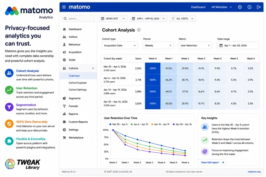Click the Reports bar chart icon

[x=64, y=114]
